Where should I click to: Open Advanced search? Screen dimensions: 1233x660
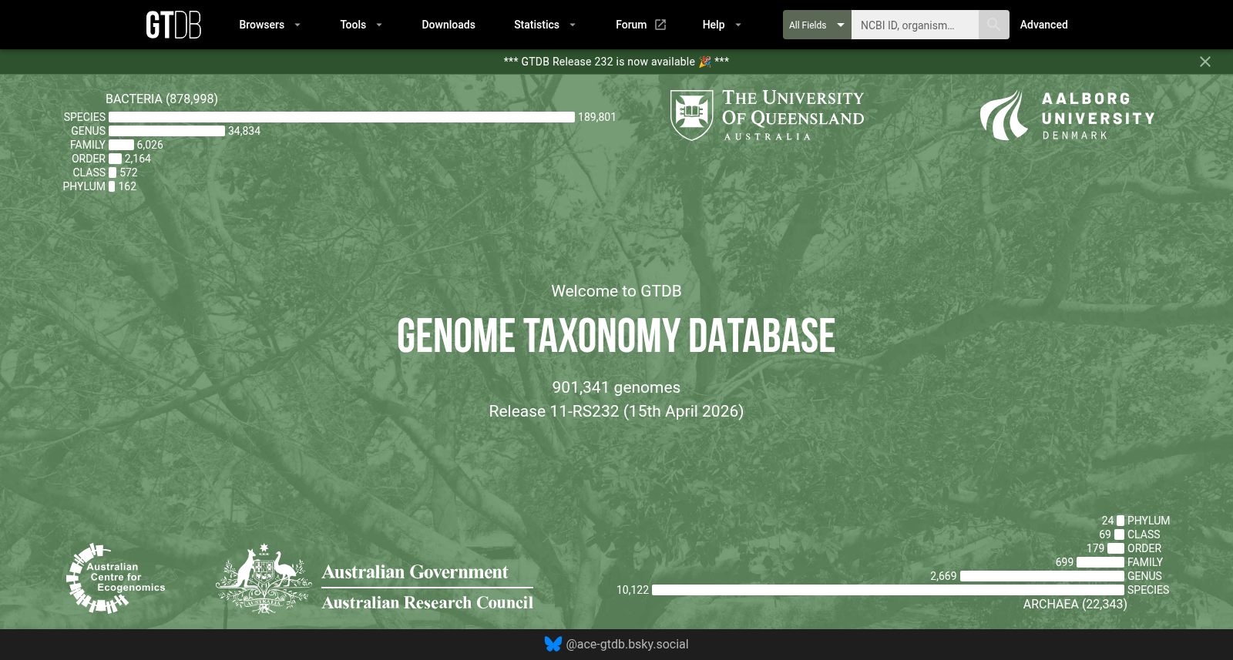[1043, 25]
